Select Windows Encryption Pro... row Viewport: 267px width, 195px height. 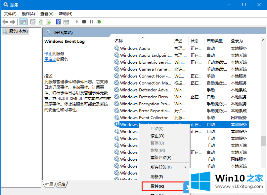[x=181, y=104]
